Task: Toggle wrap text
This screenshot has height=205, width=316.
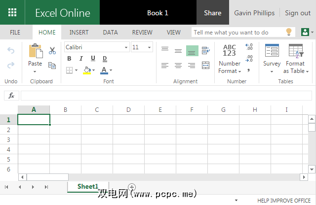Action: pyautogui.click(x=206, y=51)
